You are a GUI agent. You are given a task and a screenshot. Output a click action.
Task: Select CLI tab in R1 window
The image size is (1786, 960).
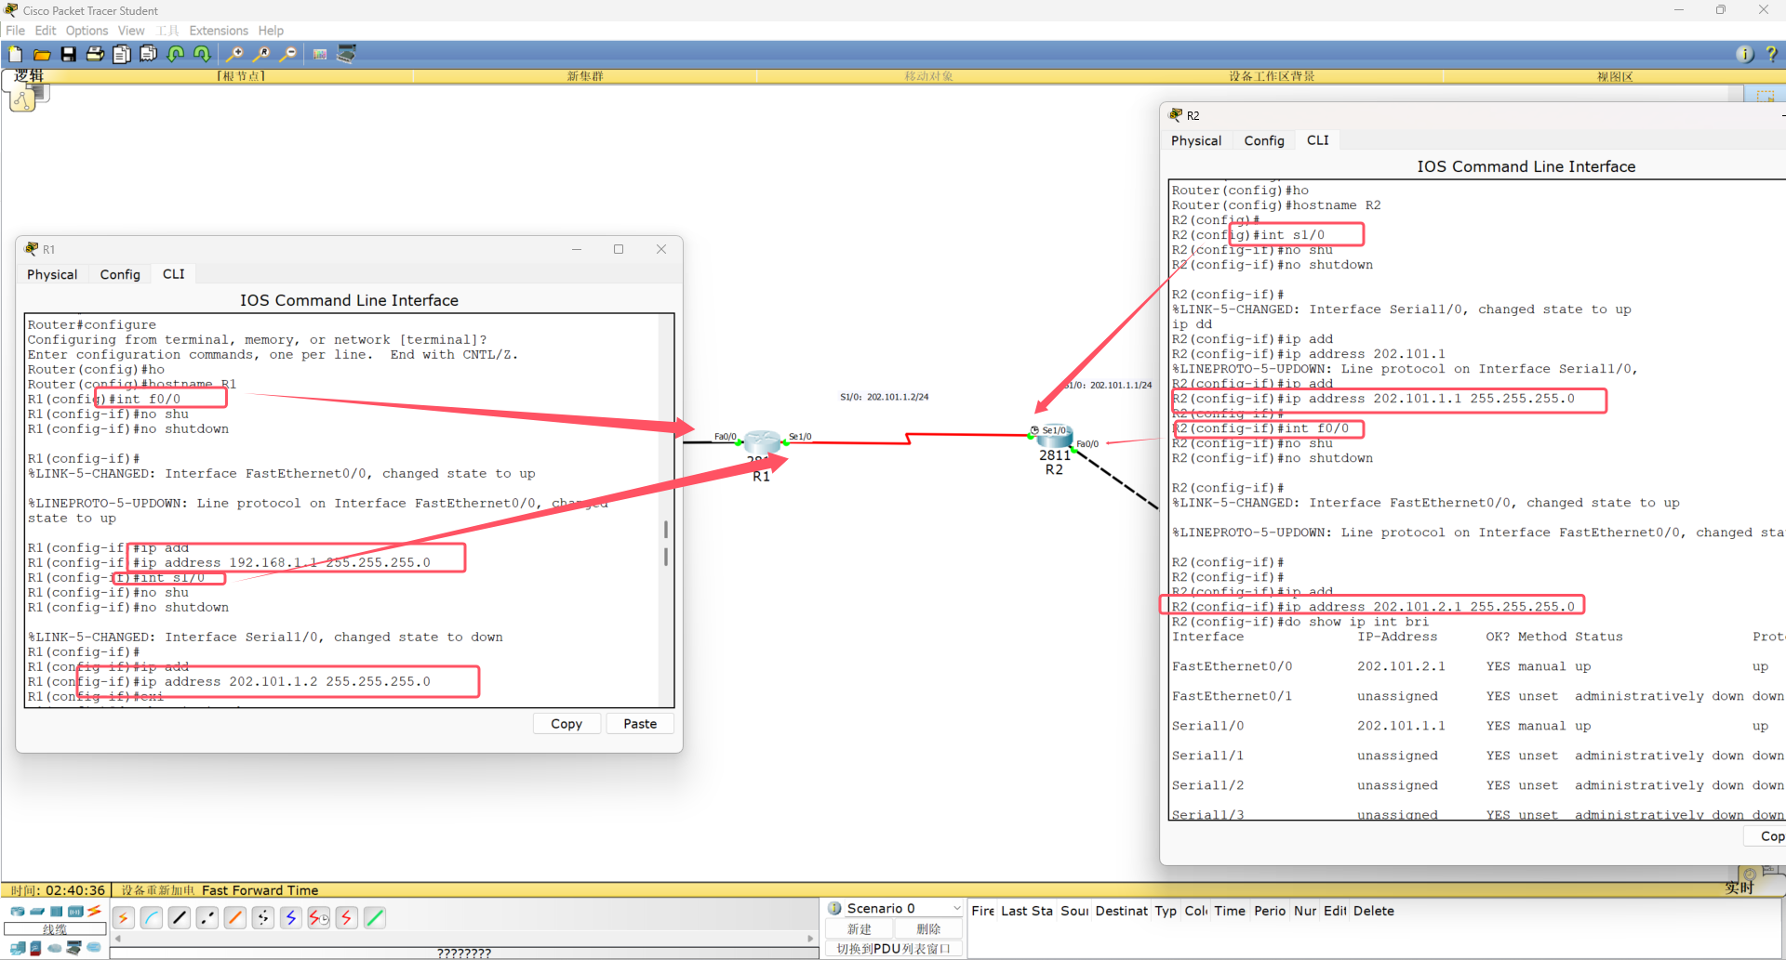[x=174, y=274]
